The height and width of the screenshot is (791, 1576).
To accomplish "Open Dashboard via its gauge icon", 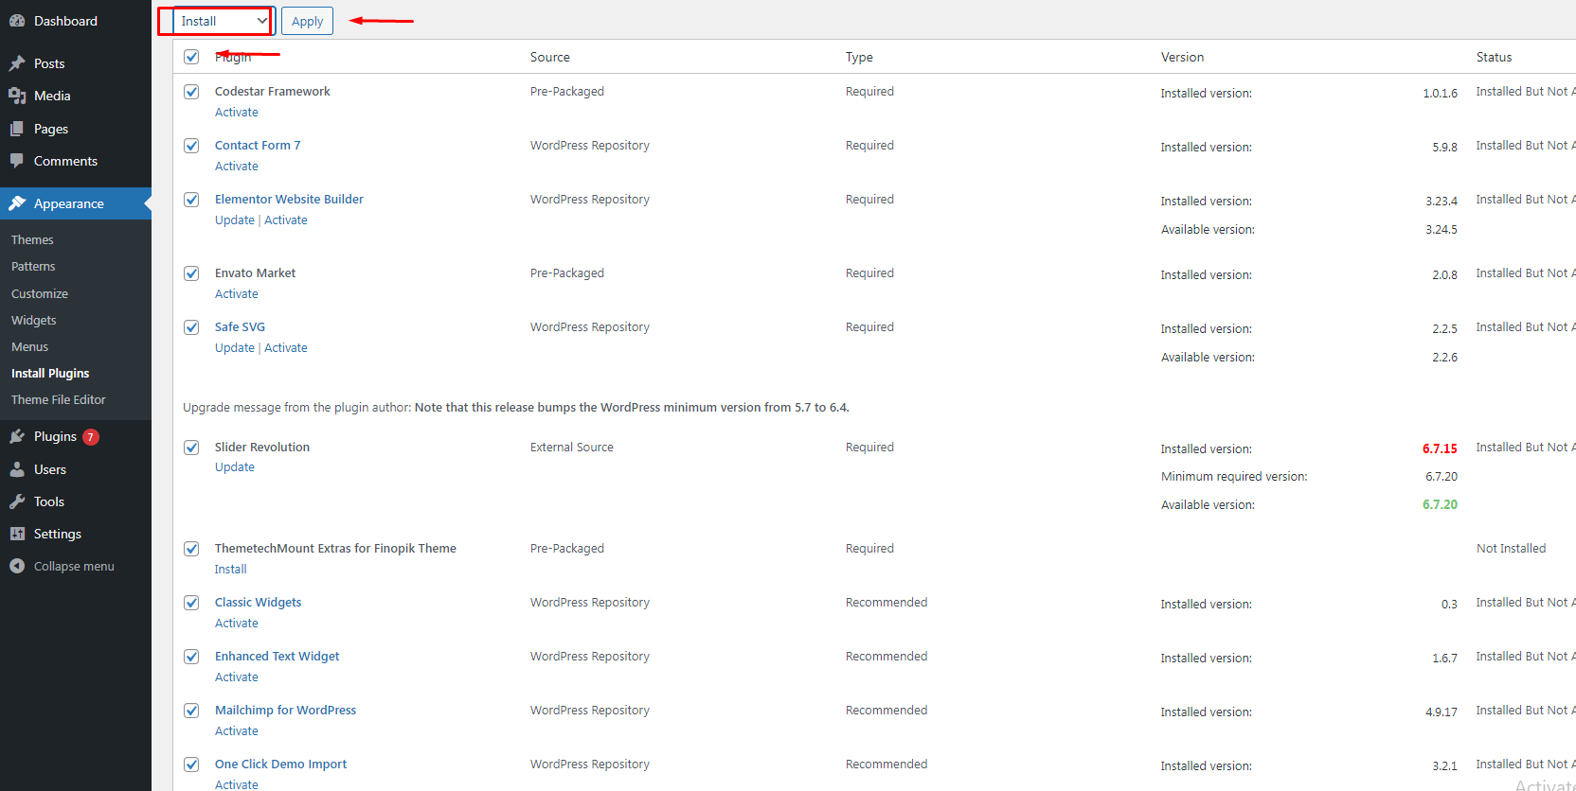I will [17, 21].
